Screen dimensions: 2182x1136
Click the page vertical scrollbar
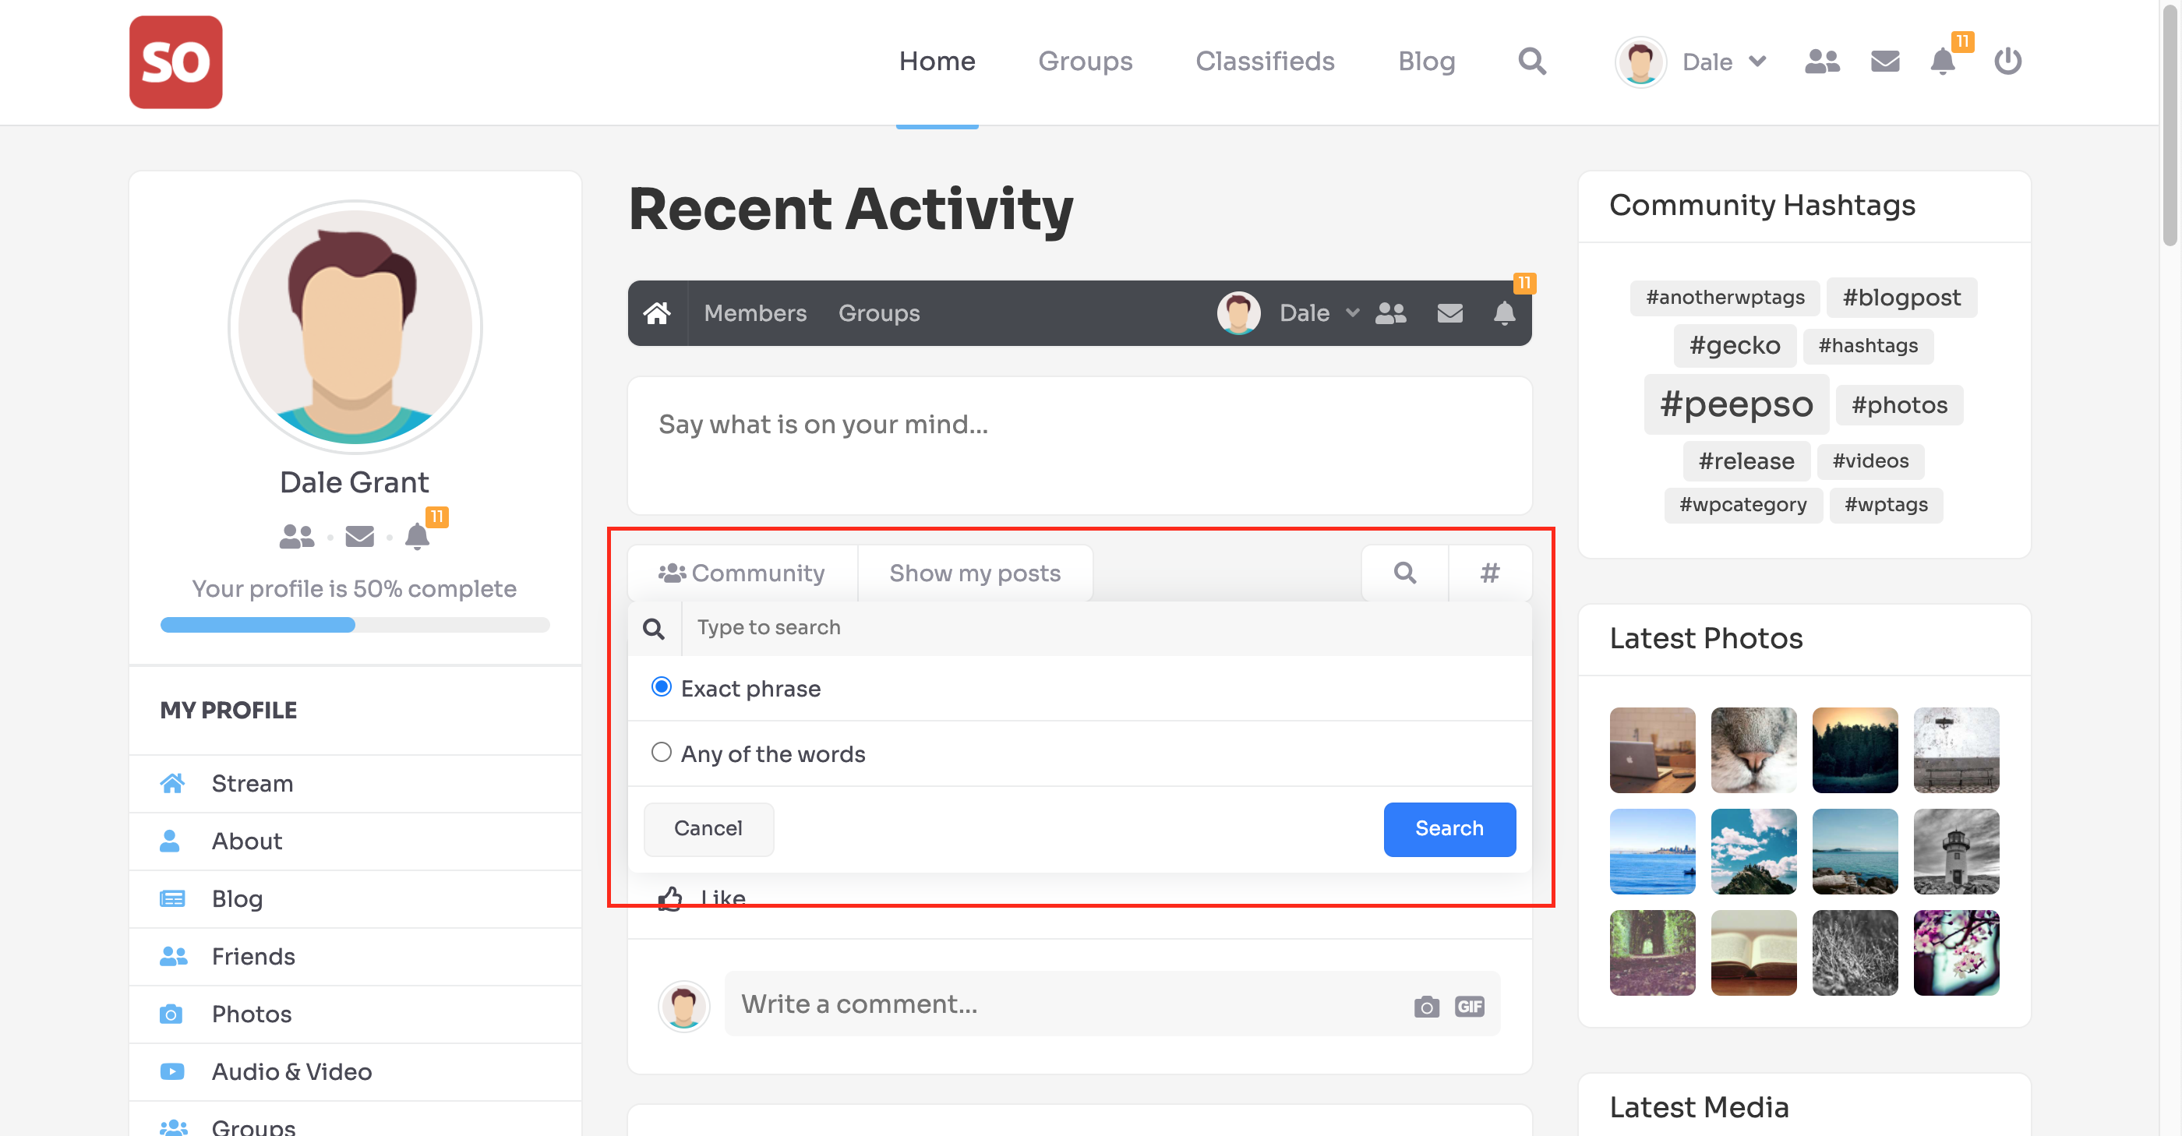2170,127
